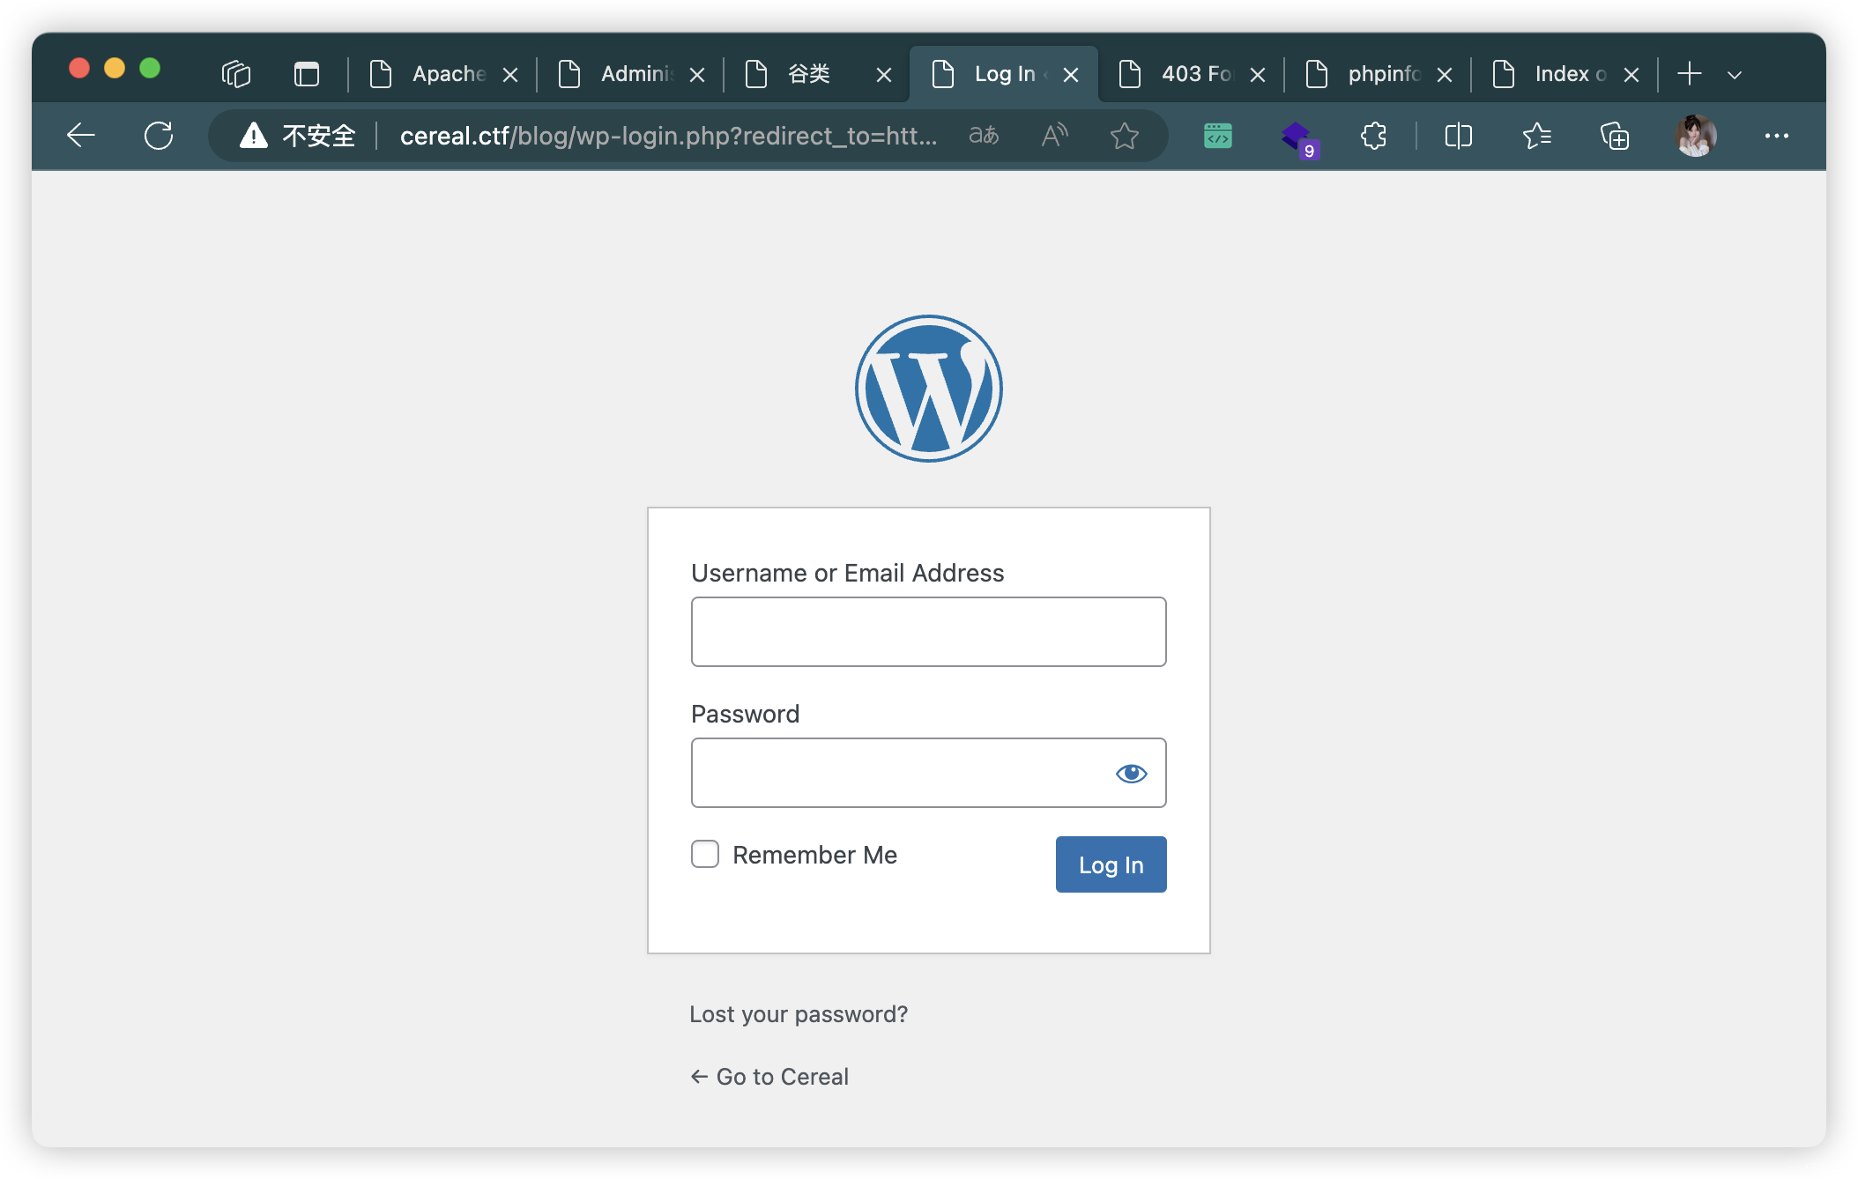Open Settings and more ellipsis menu
1858x1179 pixels.
(x=1776, y=136)
